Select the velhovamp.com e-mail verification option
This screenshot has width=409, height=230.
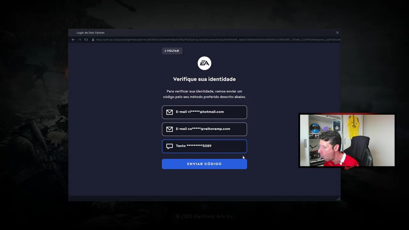204,129
